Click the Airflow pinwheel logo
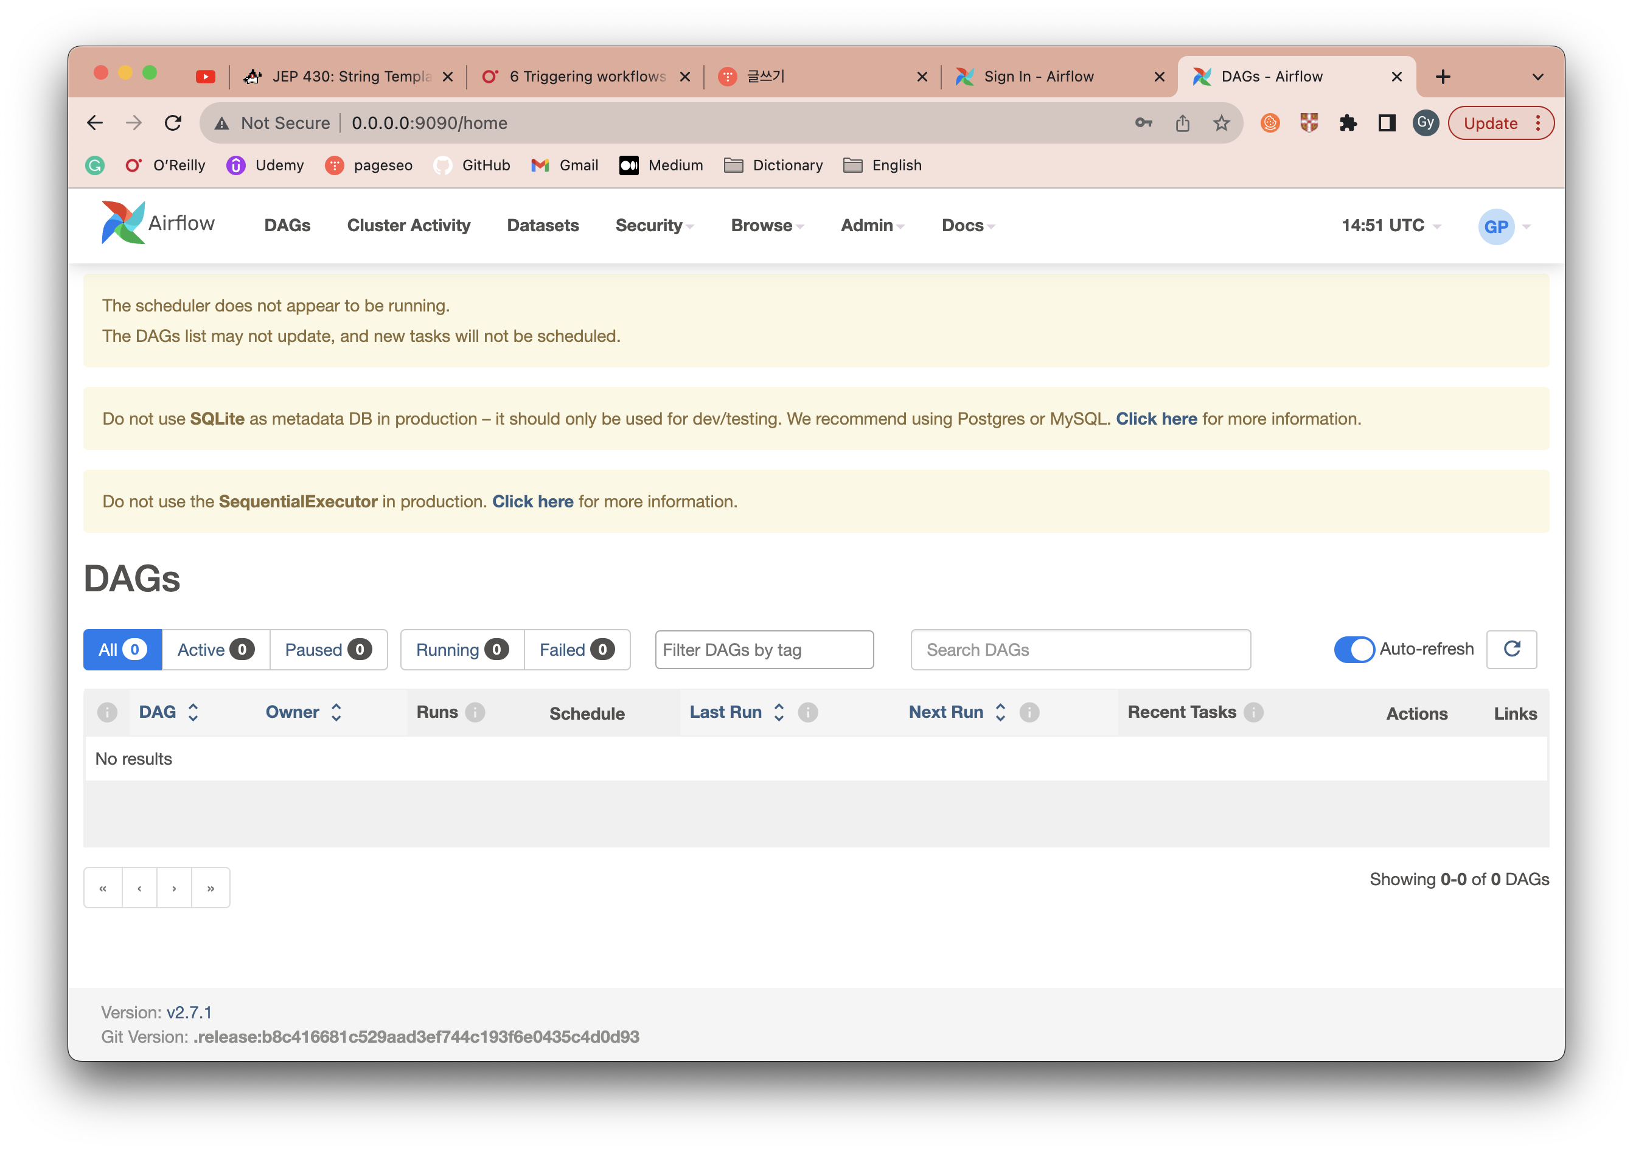 (124, 223)
